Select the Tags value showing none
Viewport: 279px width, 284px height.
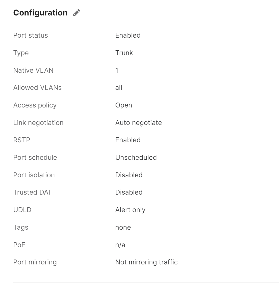tap(123, 227)
